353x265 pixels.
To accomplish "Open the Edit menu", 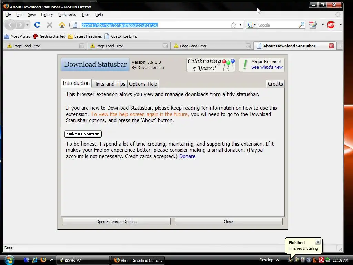I will (x=19, y=14).
